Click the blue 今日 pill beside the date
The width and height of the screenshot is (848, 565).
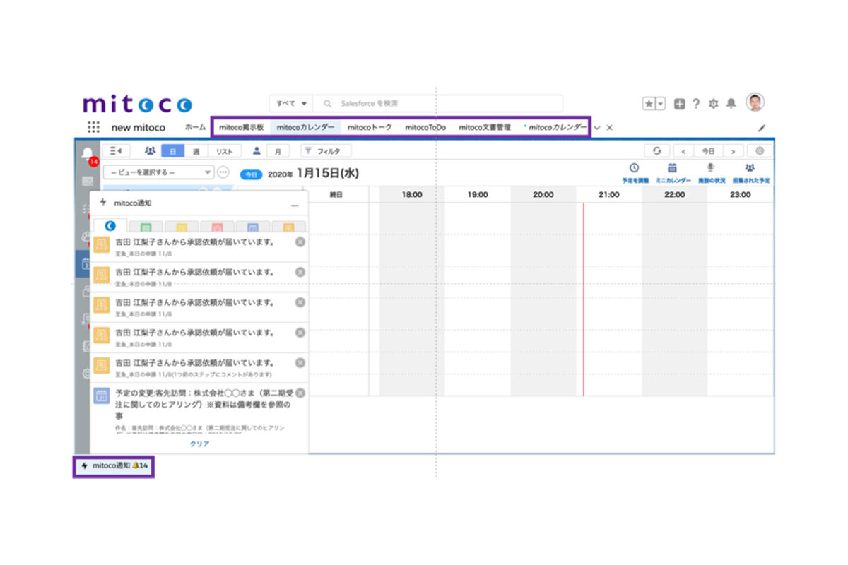click(252, 174)
